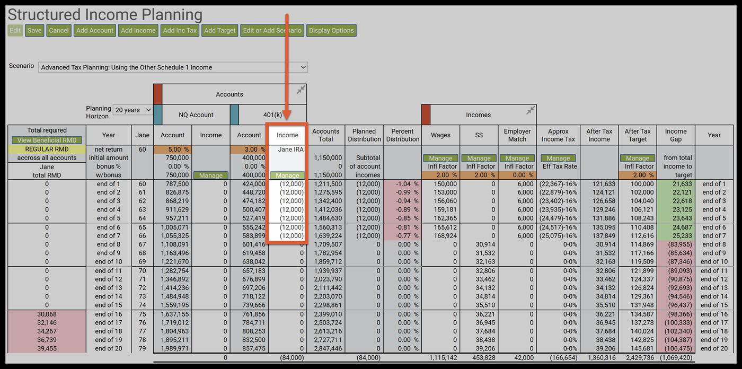
Task: Click Add Inc Tax button
Action: [x=180, y=30]
